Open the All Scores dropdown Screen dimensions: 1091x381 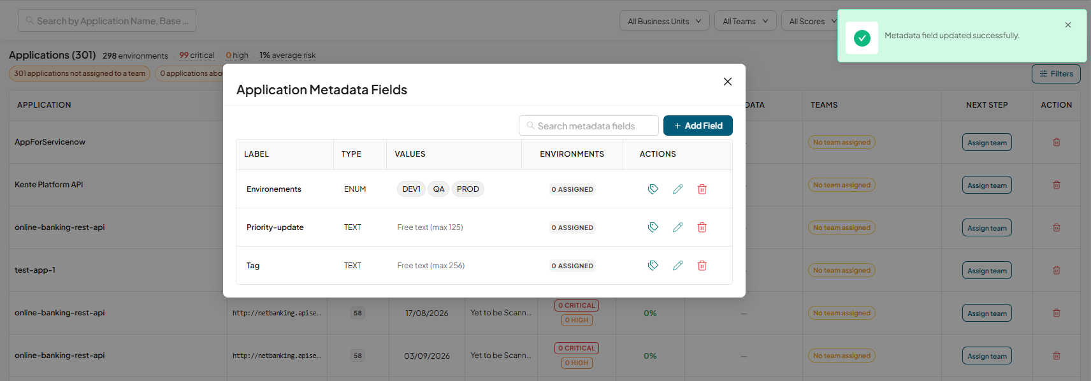pyautogui.click(x=809, y=21)
